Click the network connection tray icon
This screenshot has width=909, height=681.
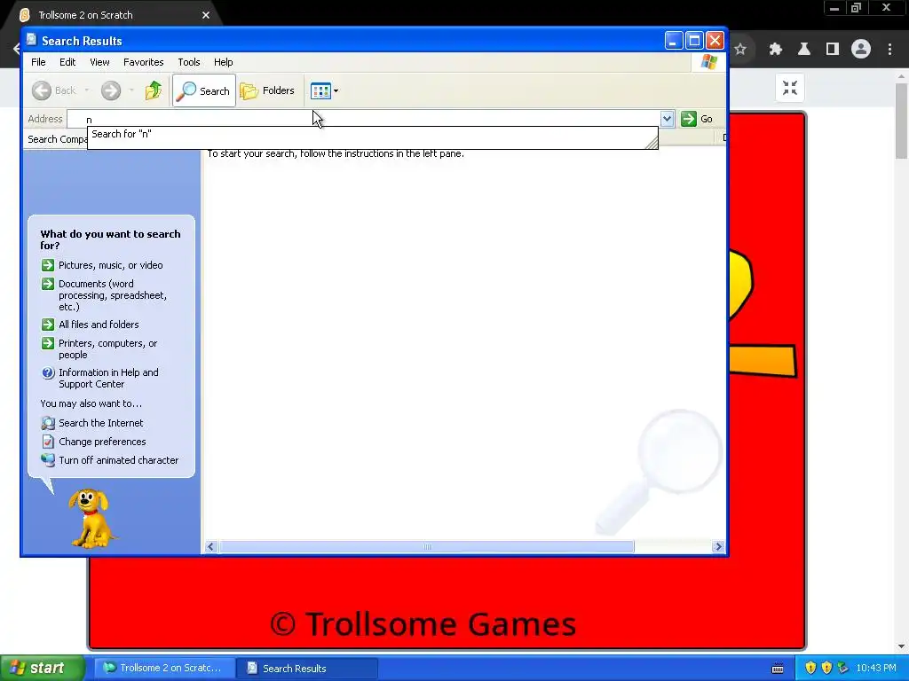(843, 668)
